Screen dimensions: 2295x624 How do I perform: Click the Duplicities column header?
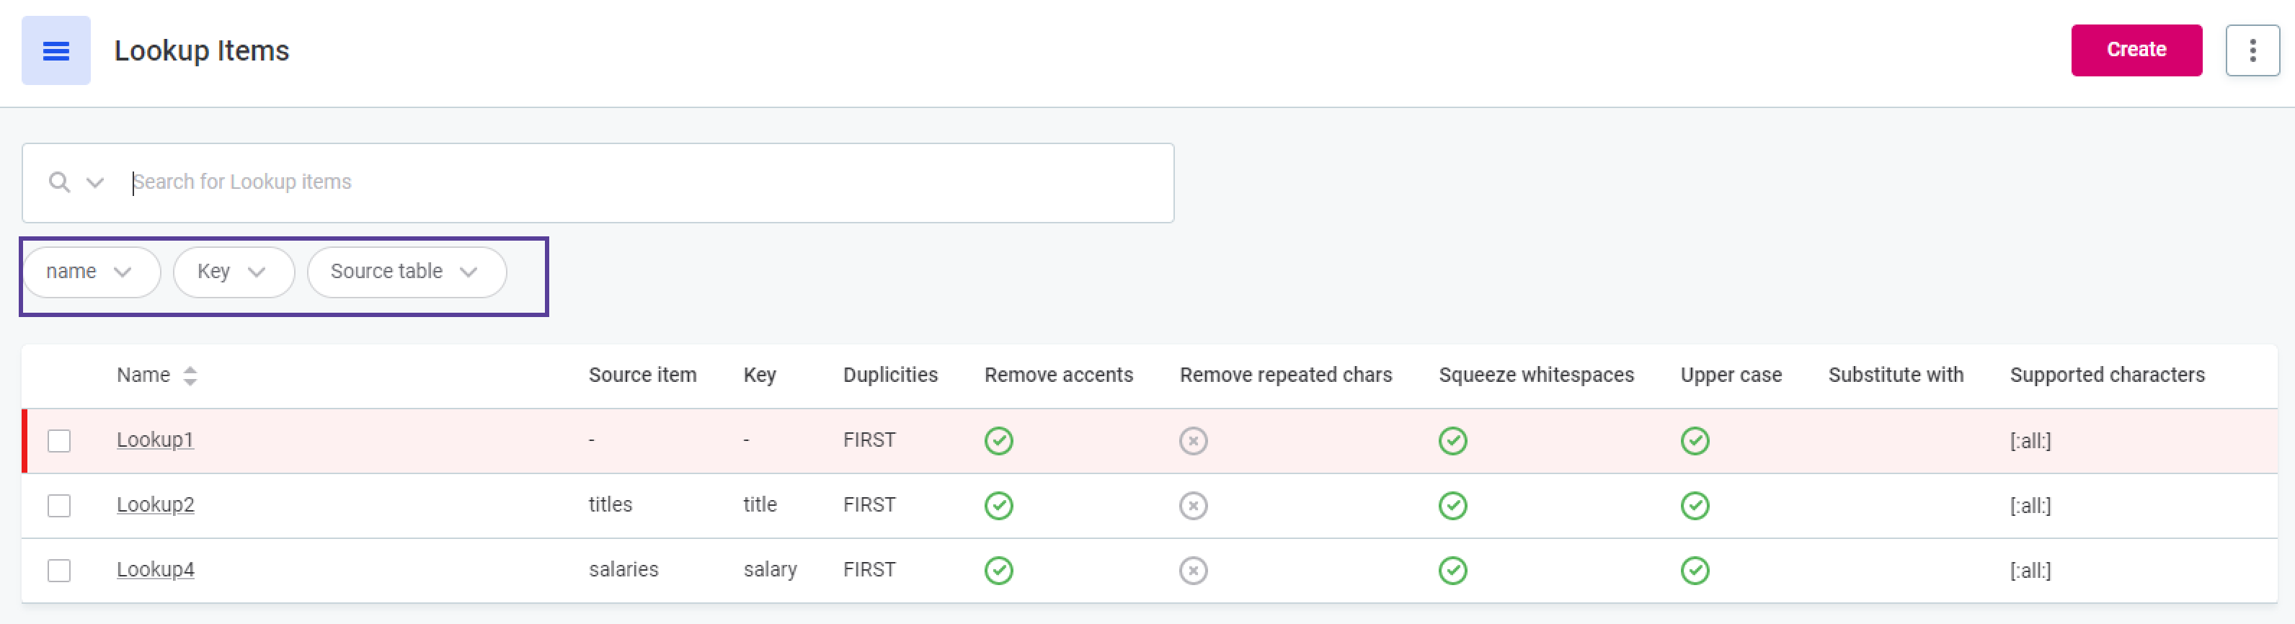pyautogui.click(x=889, y=375)
